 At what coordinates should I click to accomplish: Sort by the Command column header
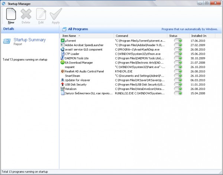coord(140,36)
